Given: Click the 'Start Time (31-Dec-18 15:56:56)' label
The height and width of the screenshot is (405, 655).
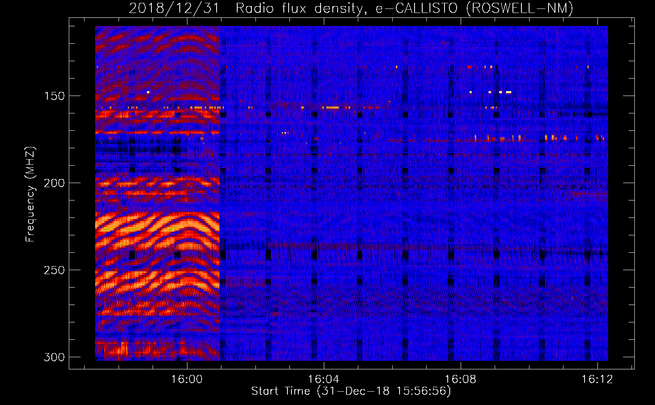Looking at the screenshot, I should pyautogui.click(x=351, y=391).
